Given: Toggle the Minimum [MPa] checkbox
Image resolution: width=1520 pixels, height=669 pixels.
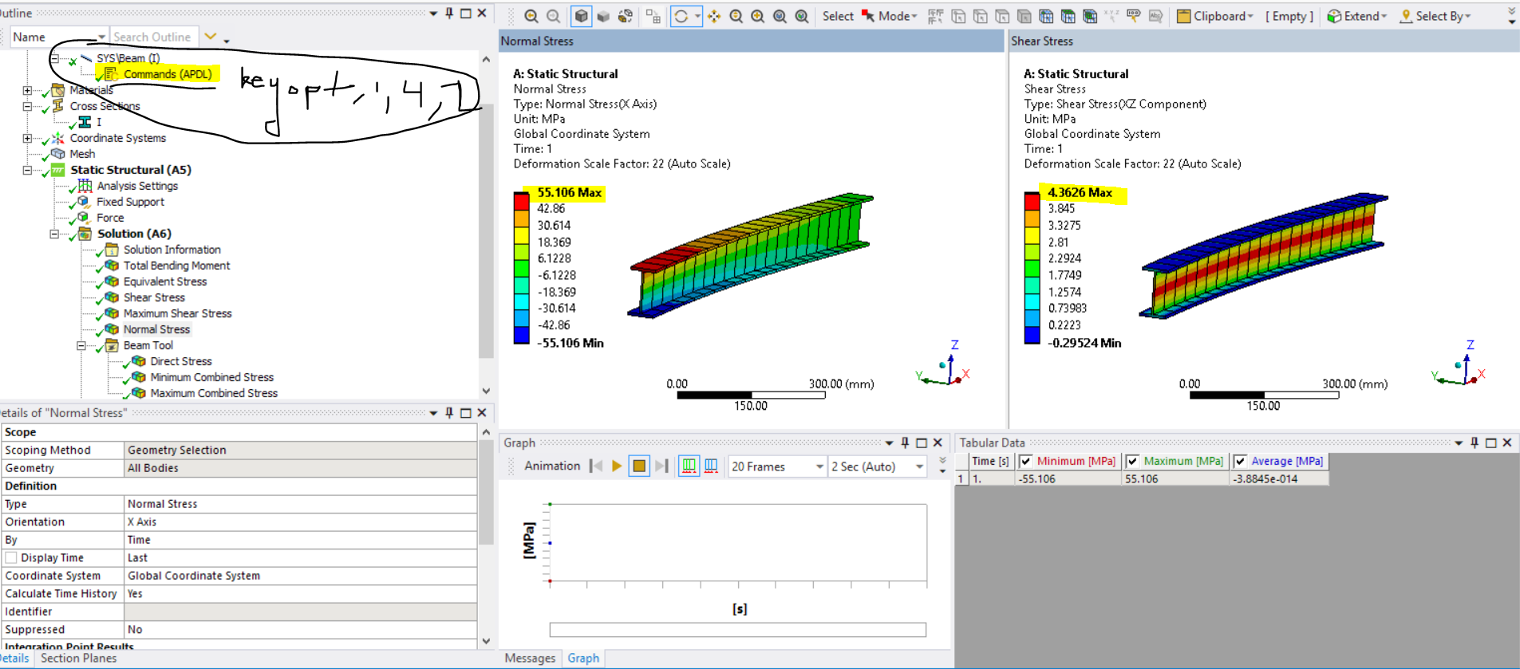Looking at the screenshot, I should pyautogui.click(x=1026, y=461).
